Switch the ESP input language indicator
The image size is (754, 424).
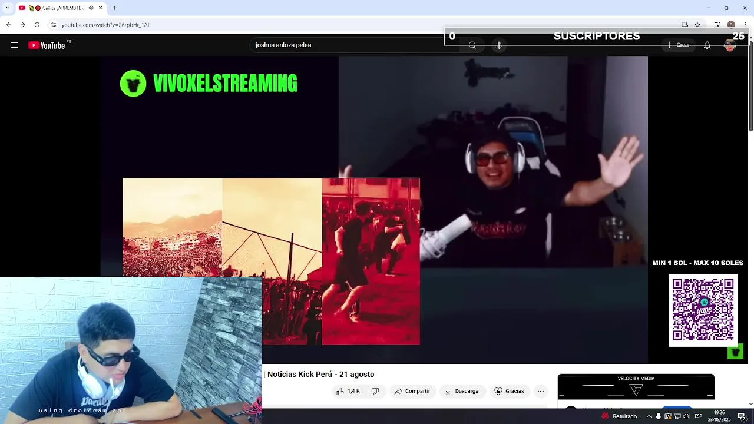(698, 416)
